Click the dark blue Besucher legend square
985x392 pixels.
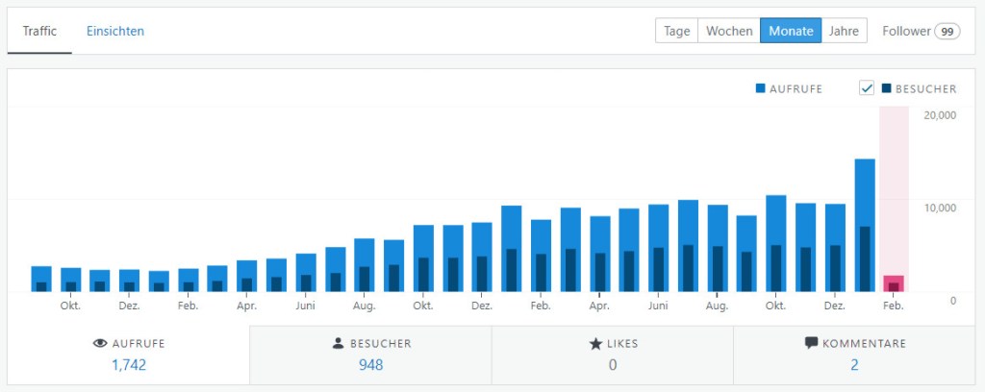pyautogui.click(x=885, y=88)
